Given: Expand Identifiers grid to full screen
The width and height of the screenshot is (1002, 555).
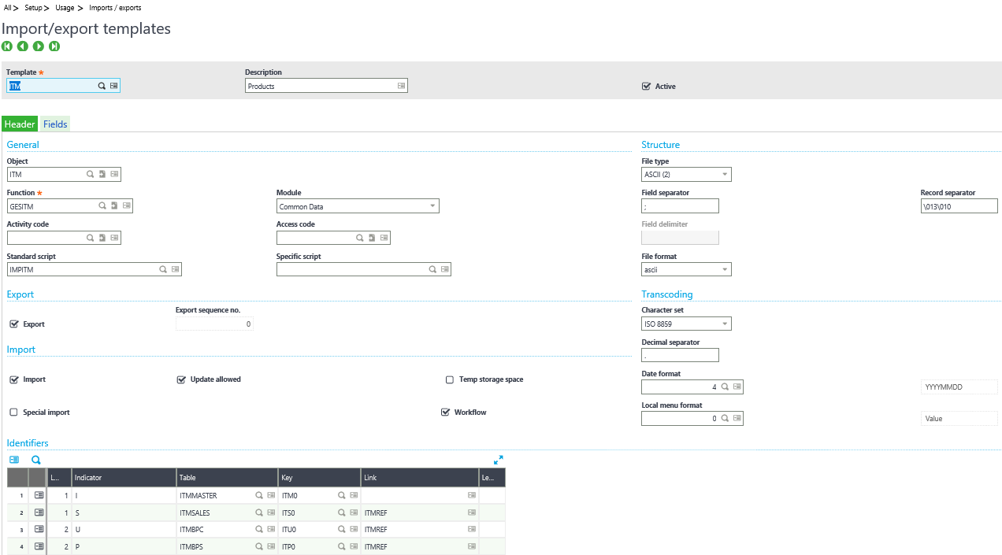Looking at the screenshot, I should (x=499, y=460).
